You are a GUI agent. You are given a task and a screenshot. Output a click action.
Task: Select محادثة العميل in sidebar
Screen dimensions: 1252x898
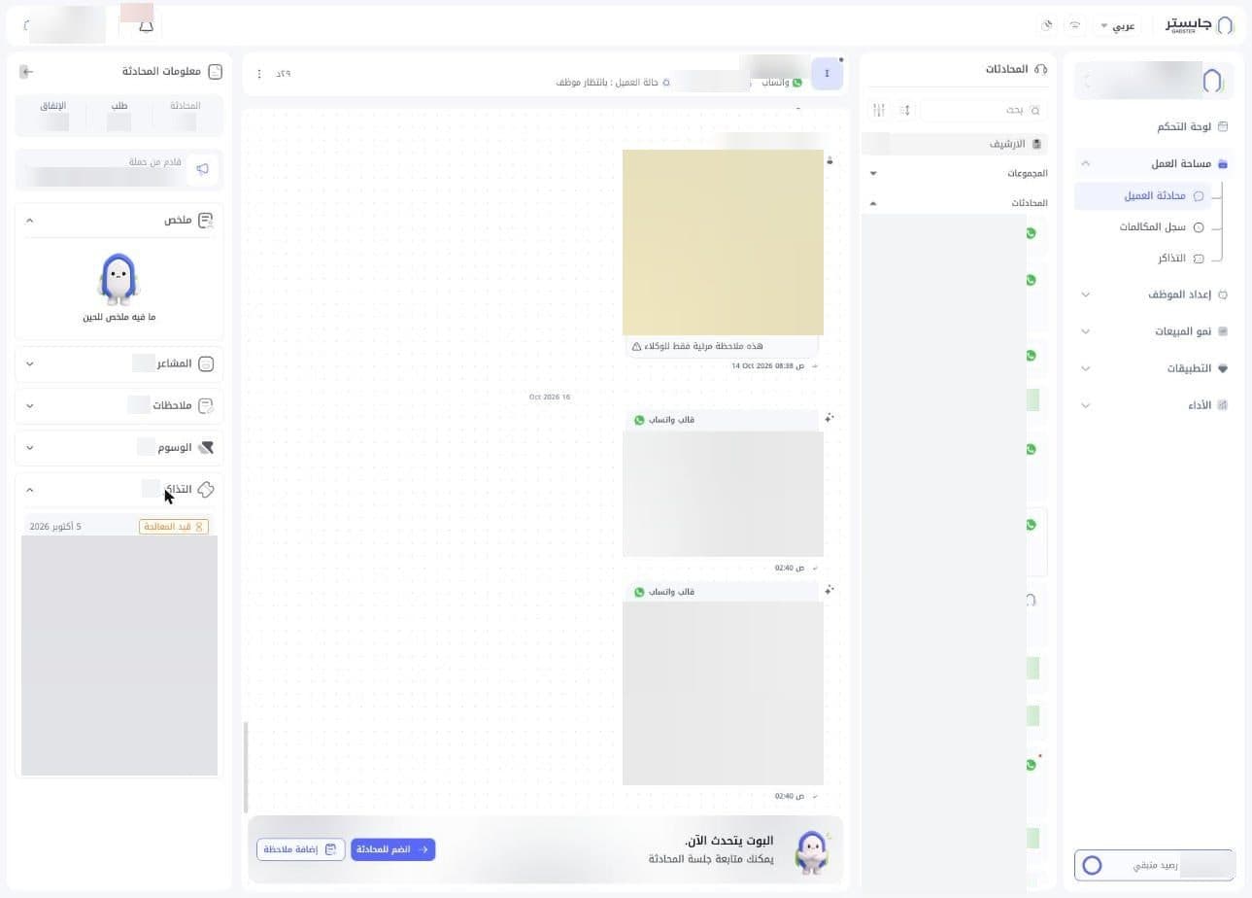tap(1142, 195)
